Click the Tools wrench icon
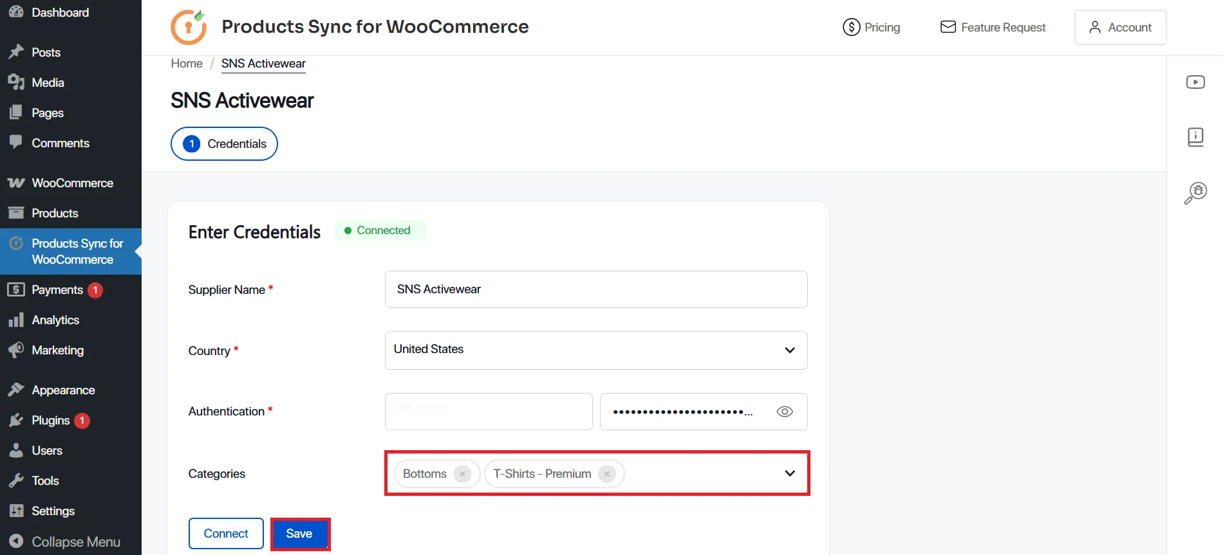Viewport: 1225px width, 555px height. (x=16, y=480)
